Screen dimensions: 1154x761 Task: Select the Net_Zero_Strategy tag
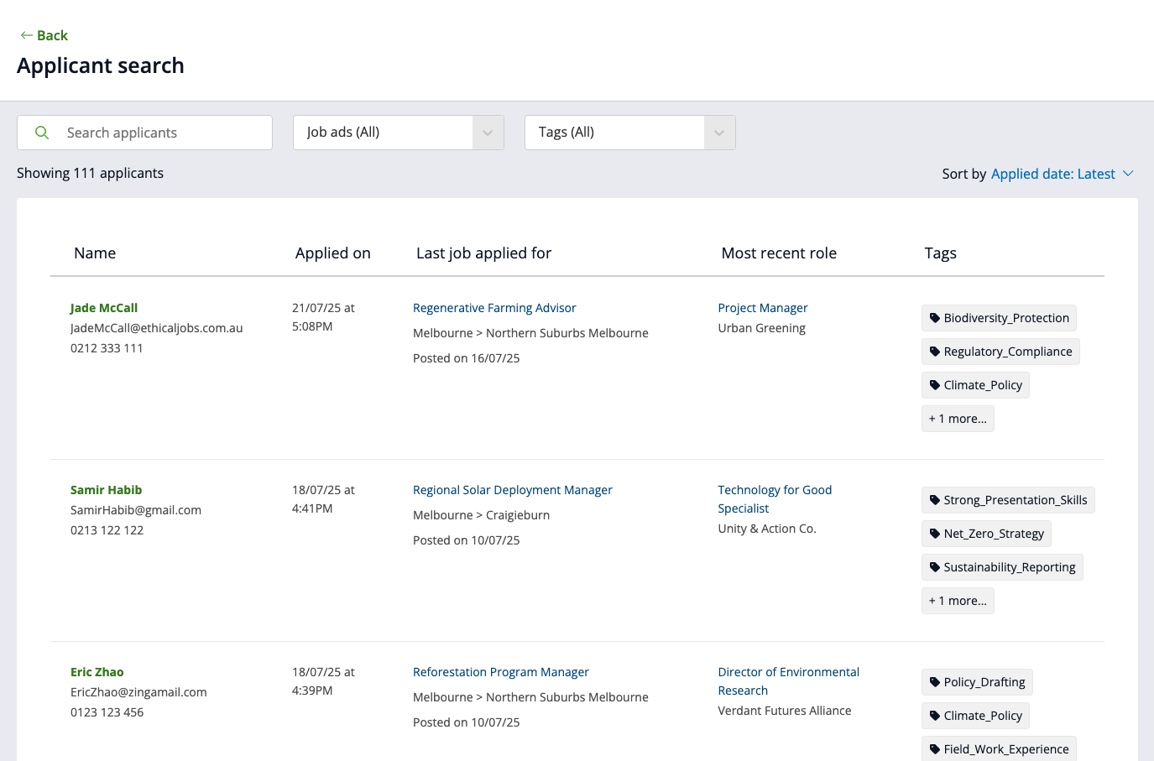[985, 534]
